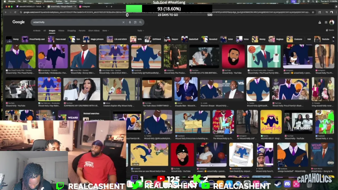Open the Discord icon in the Dock

[287, 184]
